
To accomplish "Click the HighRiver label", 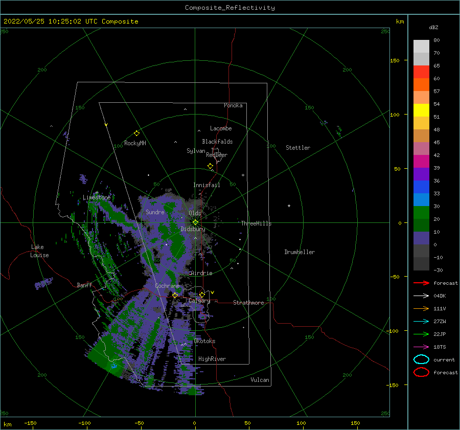I will pos(212,359).
